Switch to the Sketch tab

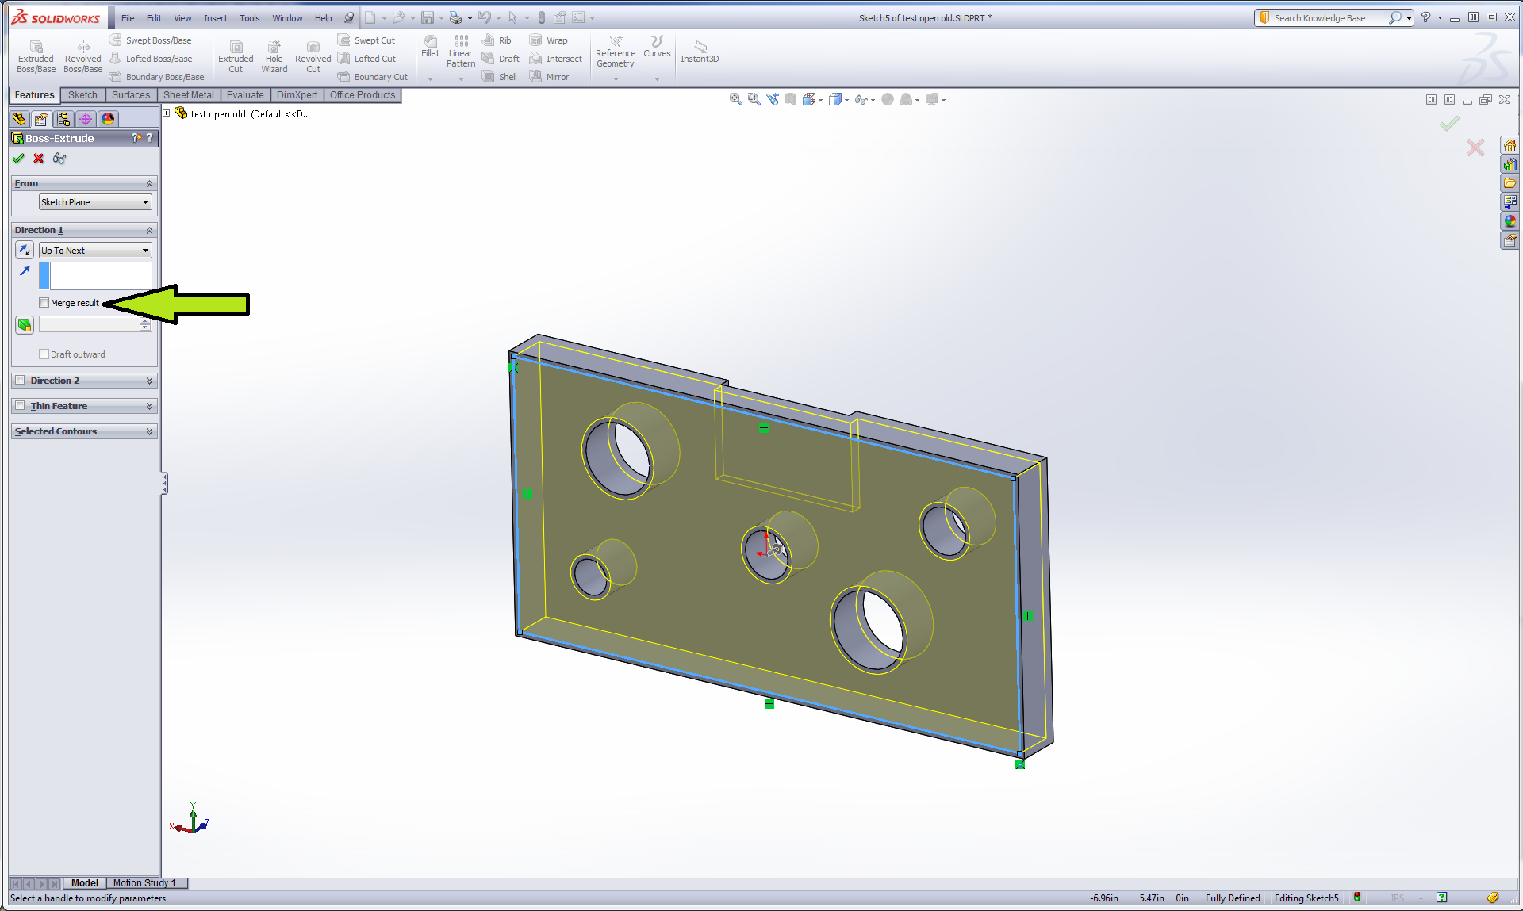click(82, 95)
